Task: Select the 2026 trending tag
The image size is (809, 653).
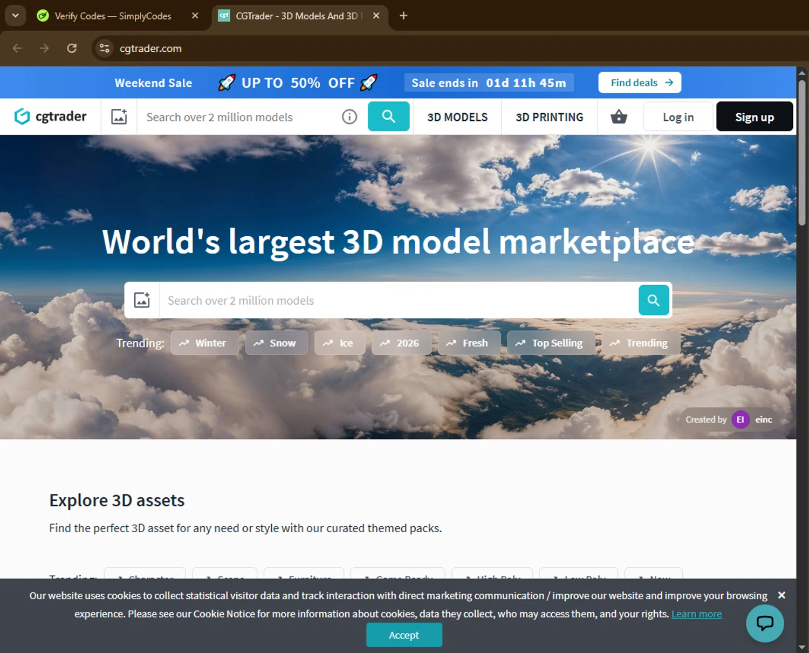Action: pyautogui.click(x=401, y=343)
